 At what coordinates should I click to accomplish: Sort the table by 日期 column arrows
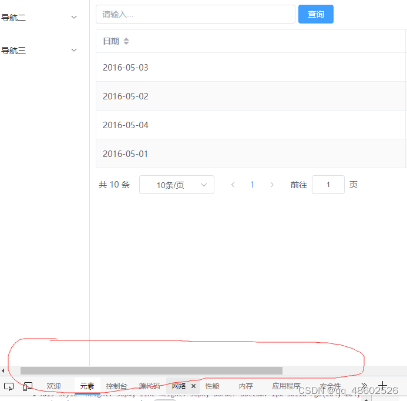(x=126, y=41)
